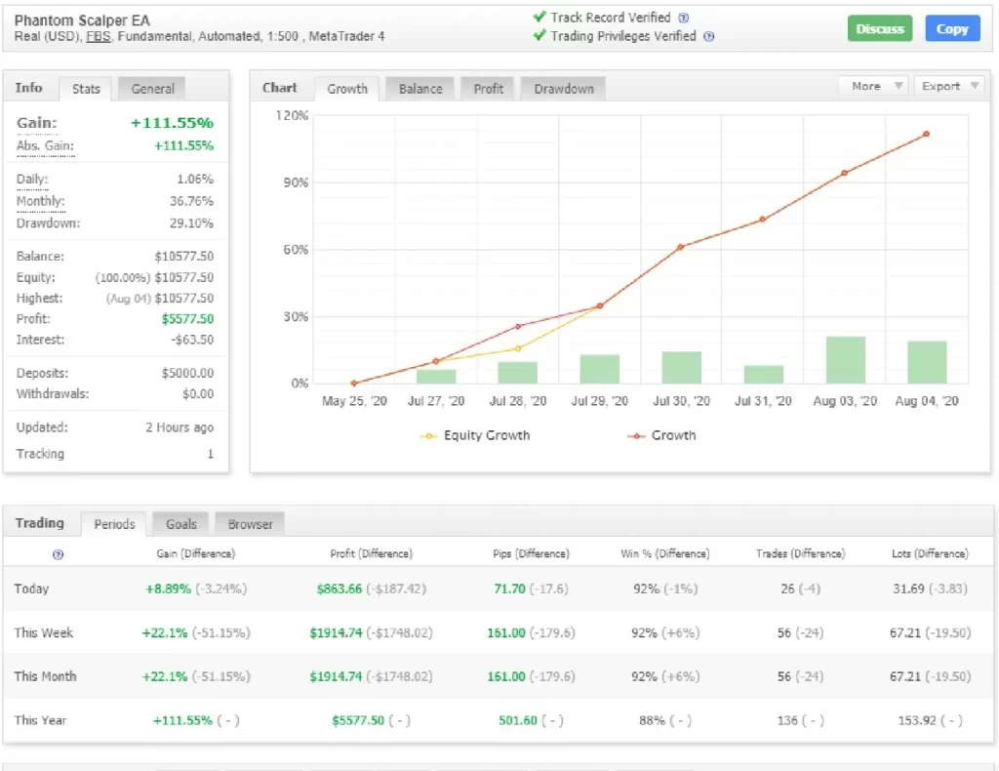This screenshot has width=999, height=771.
Task: Click the Aug 04 growth data point
Action: coord(926,135)
